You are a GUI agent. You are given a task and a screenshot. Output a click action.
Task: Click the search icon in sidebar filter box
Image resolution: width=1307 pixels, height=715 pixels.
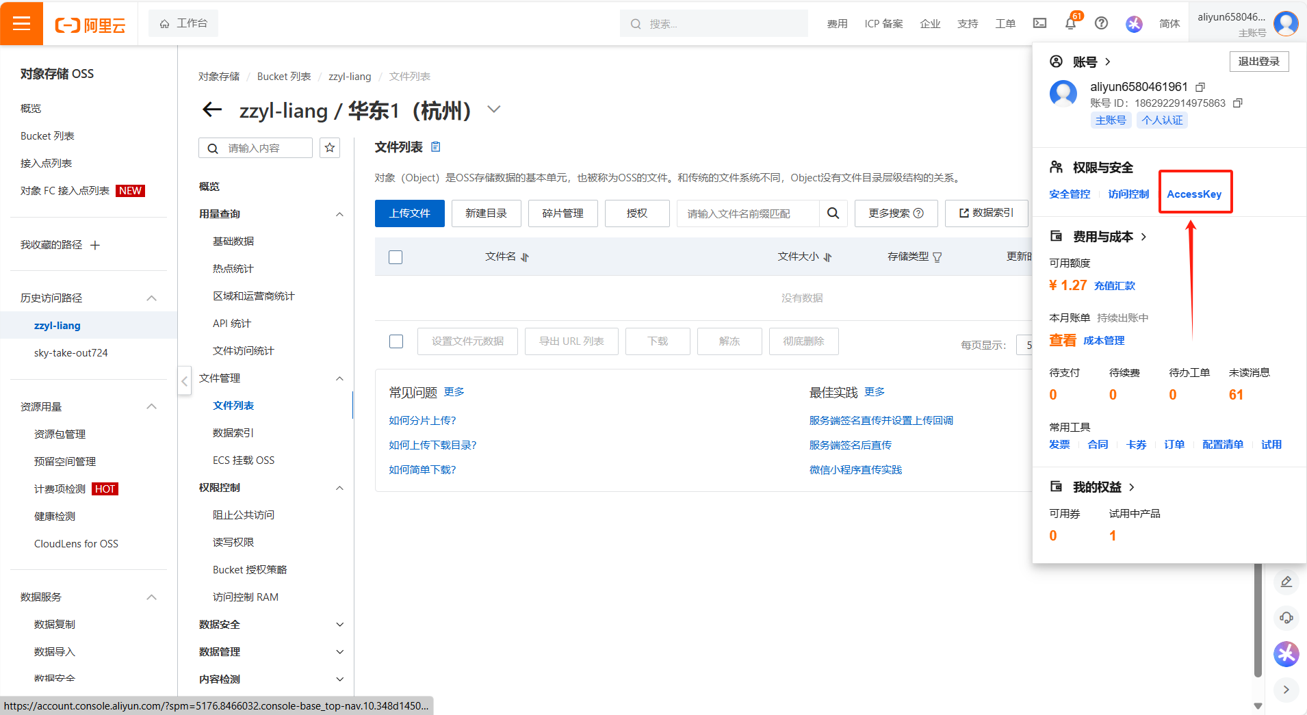(x=213, y=148)
